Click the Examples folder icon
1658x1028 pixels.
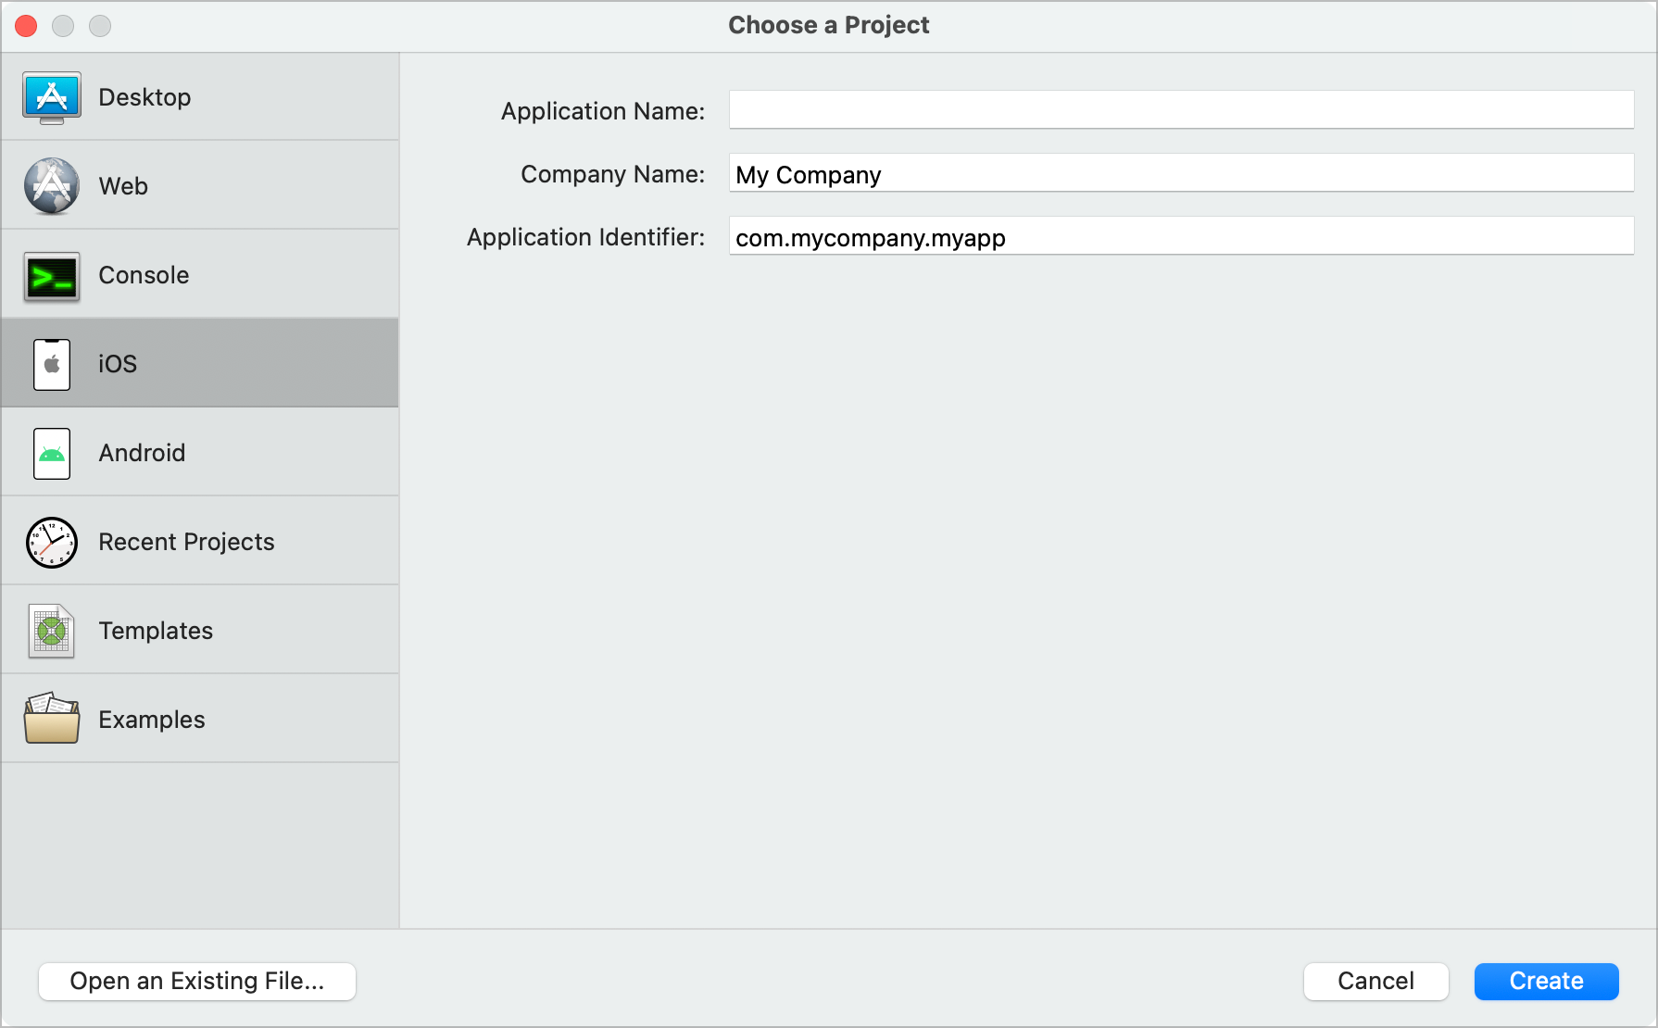coord(52,719)
